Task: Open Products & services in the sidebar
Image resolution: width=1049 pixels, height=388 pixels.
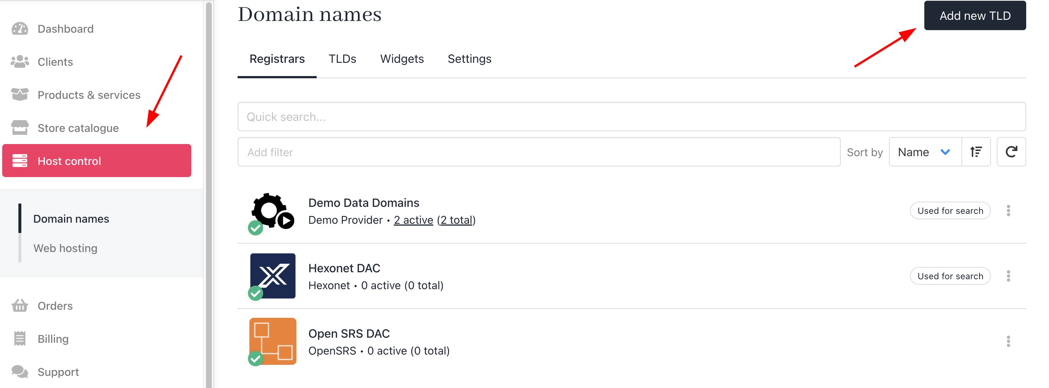Action: [89, 95]
